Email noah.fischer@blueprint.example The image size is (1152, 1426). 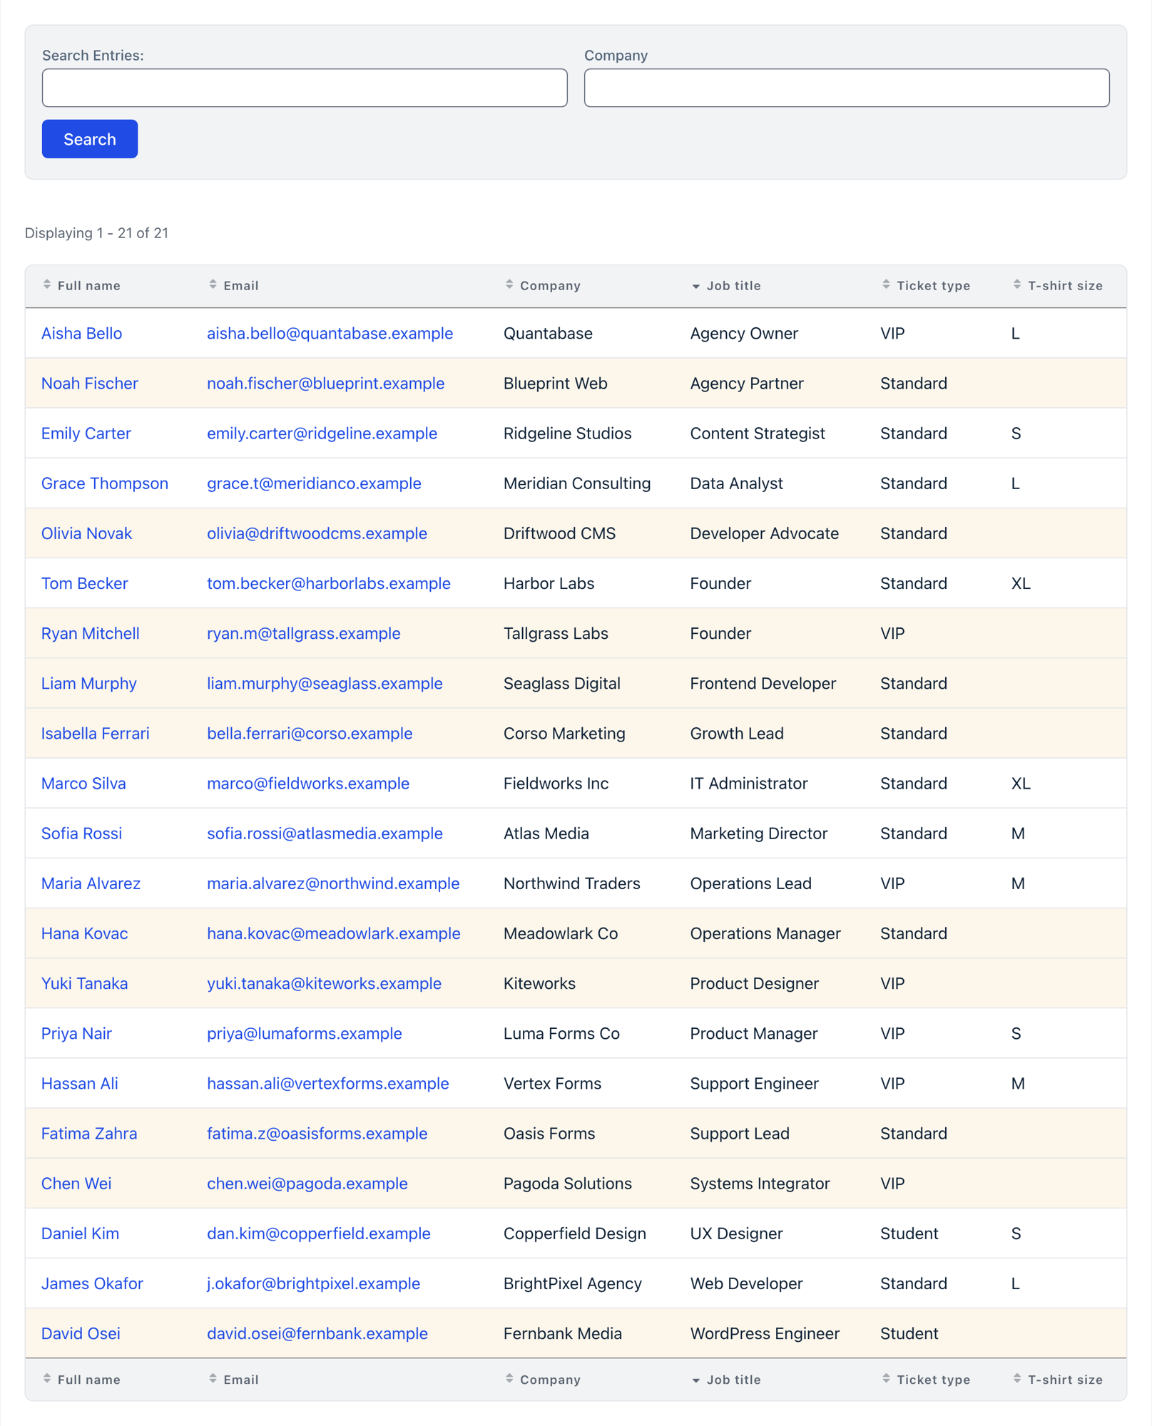click(326, 384)
